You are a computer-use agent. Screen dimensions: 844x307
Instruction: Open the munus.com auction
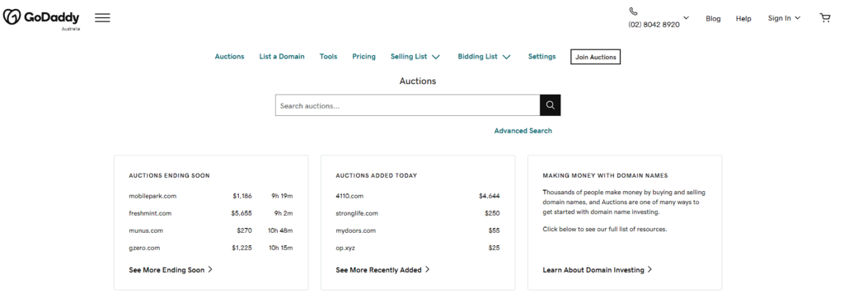[x=146, y=230]
